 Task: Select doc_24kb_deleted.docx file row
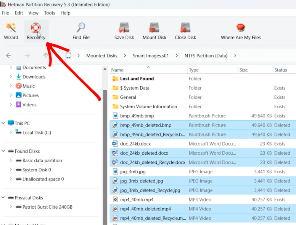point(203,153)
